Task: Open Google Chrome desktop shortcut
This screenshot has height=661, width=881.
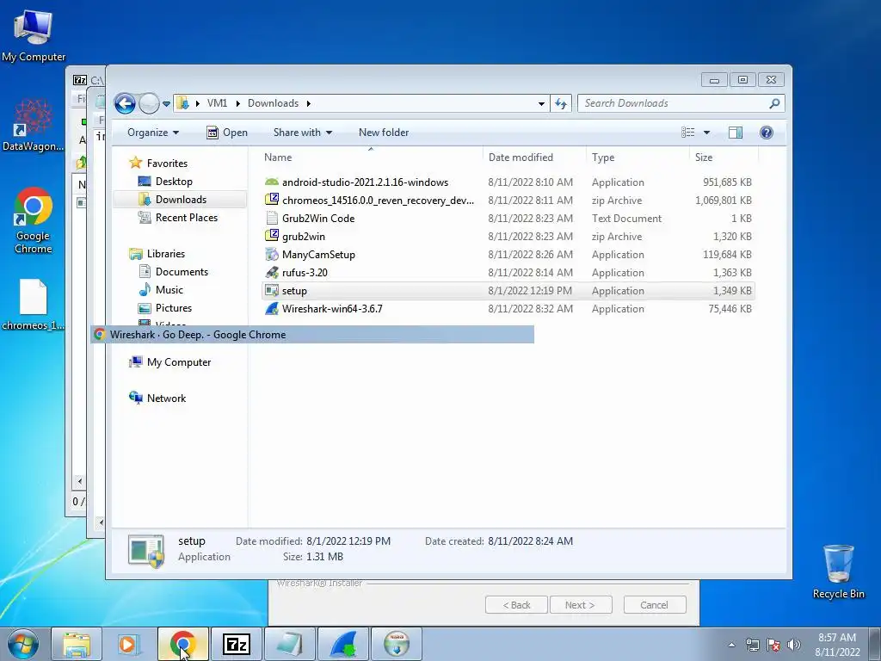Action: point(34,220)
